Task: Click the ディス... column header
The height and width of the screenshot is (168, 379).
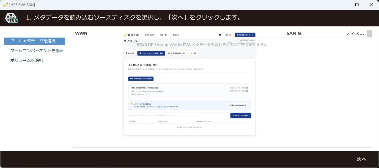Action: click(355, 33)
